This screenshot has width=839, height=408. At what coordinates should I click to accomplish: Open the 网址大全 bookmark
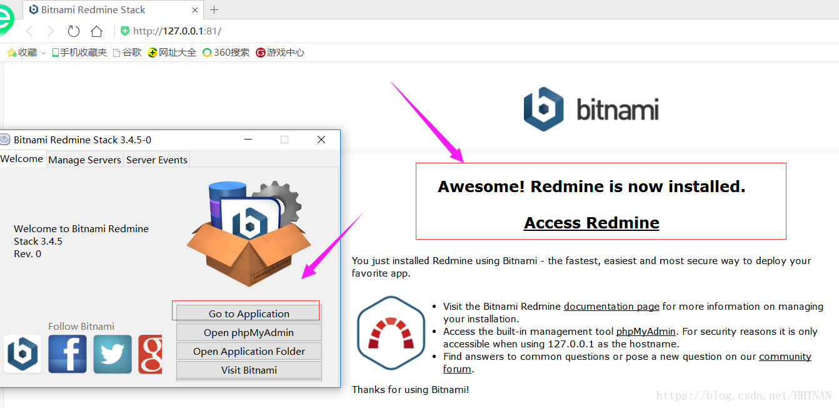(x=172, y=53)
